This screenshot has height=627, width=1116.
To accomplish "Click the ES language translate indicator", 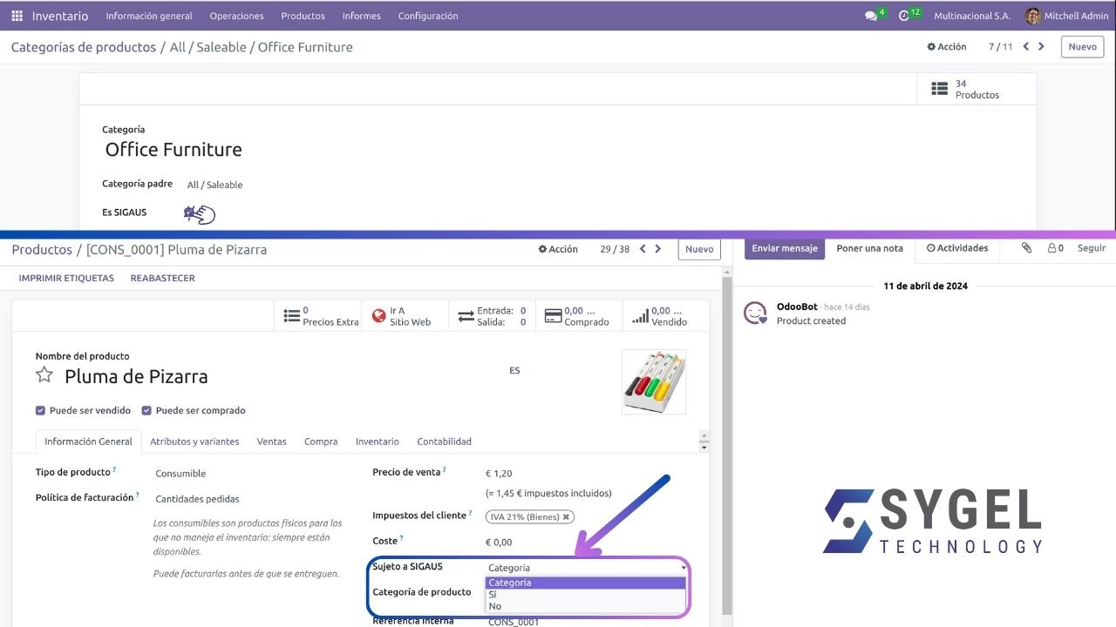I will click(514, 370).
